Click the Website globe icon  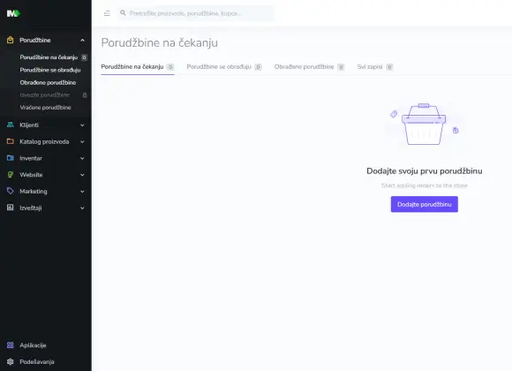10,175
